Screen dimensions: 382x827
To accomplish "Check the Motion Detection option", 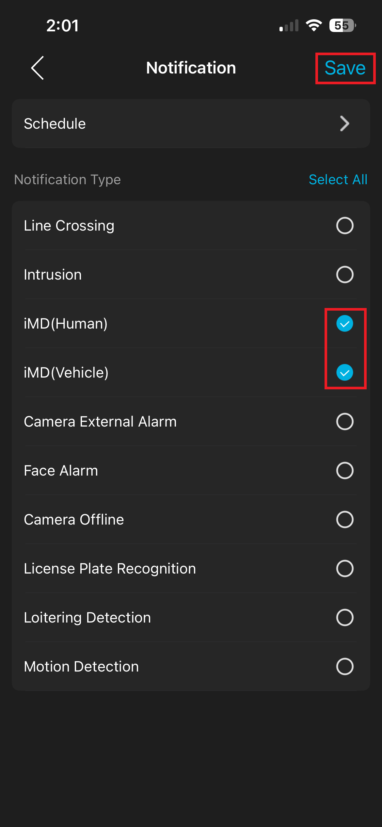I will pos(345,667).
